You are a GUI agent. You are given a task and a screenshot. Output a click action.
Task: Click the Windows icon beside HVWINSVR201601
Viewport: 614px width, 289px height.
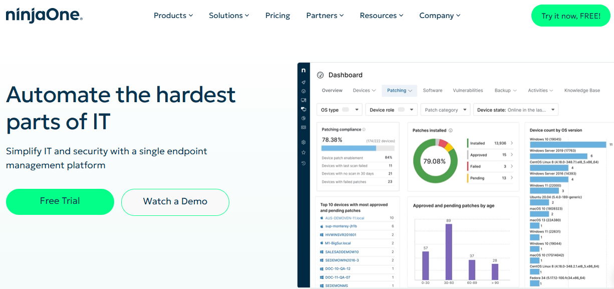[322, 235]
